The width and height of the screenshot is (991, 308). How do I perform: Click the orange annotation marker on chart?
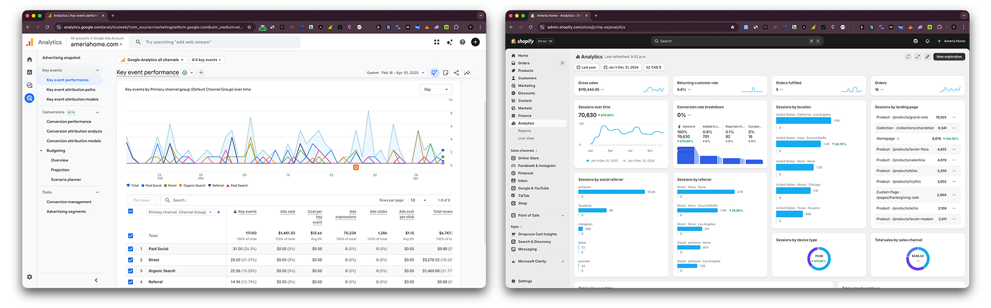tap(356, 167)
